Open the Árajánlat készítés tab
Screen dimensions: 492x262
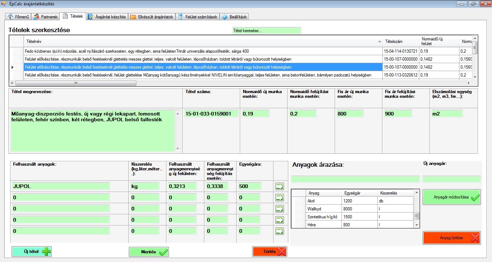(x=107, y=17)
